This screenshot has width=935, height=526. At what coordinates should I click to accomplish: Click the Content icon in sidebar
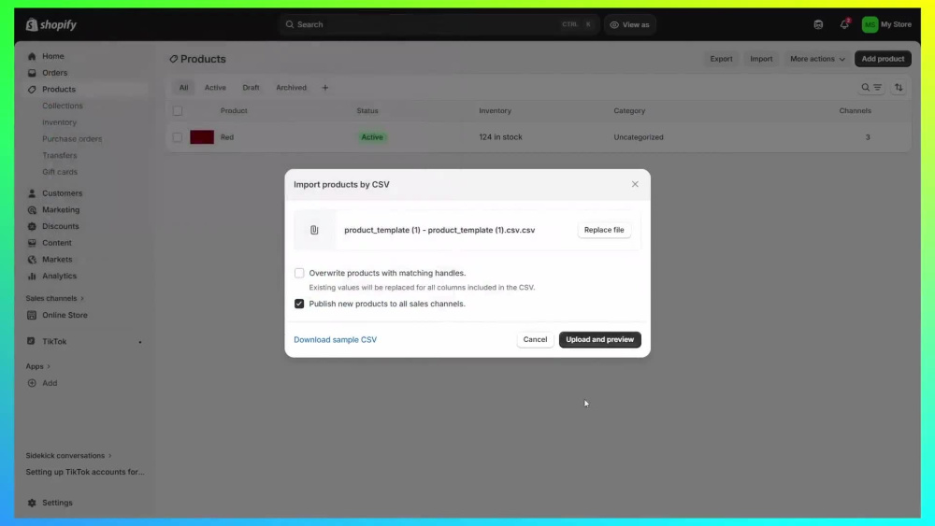(x=32, y=243)
